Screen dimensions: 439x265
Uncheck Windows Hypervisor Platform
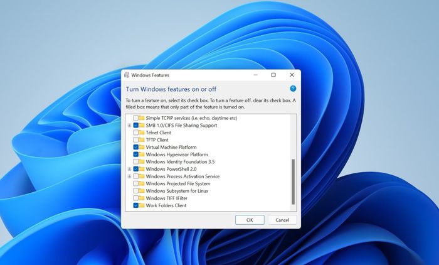point(136,154)
